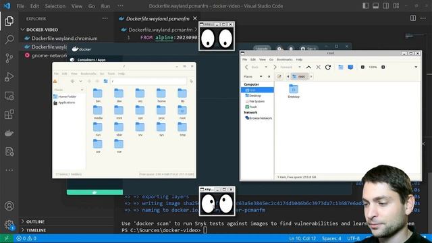Toggle the secondary sidebar layout icon
Screen dimensions: 432x243
tap(385, 6)
